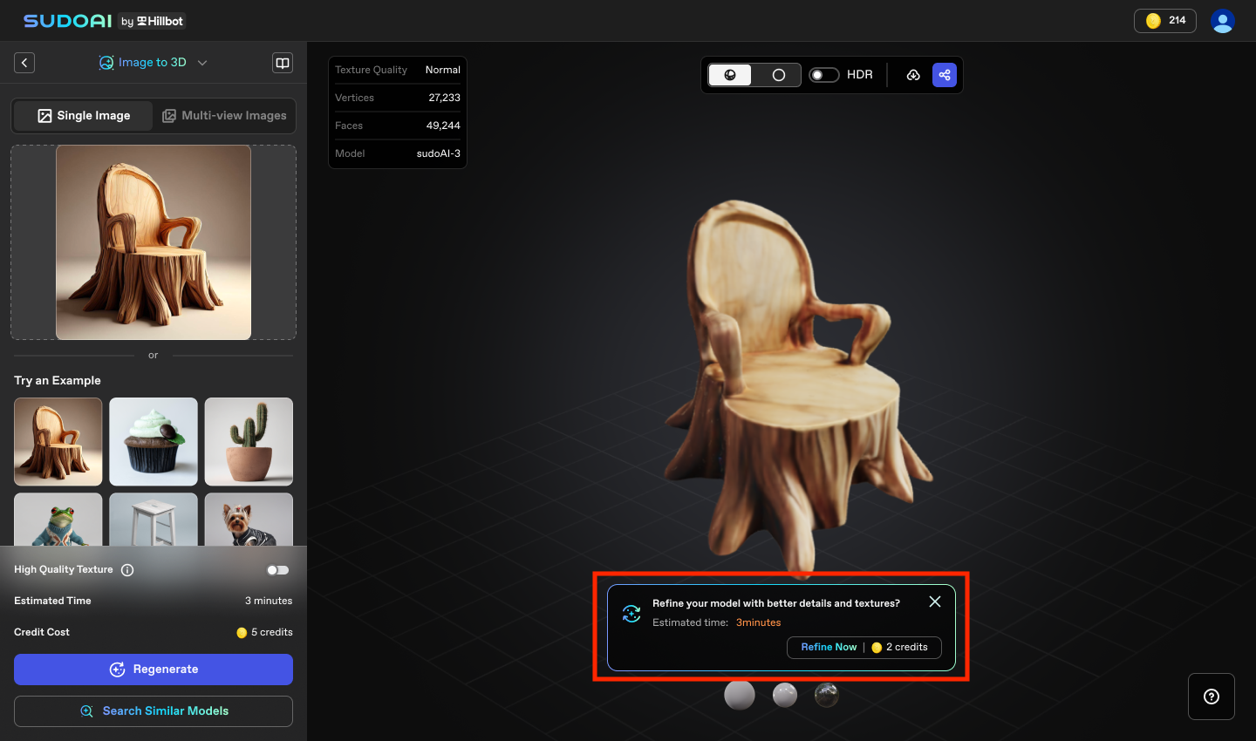The image size is (1256, 741).
Task: Click the Model value sudoAI-3
Action: (438, 153)
